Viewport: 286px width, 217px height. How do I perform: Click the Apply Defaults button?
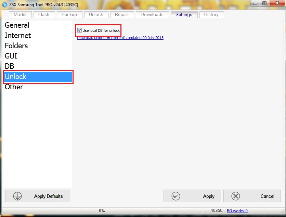click(x=37, y=196)
